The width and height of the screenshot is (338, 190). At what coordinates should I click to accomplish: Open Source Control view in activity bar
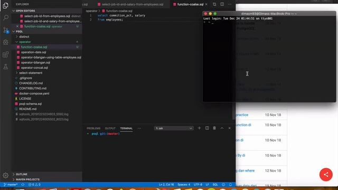click(6, 30)
